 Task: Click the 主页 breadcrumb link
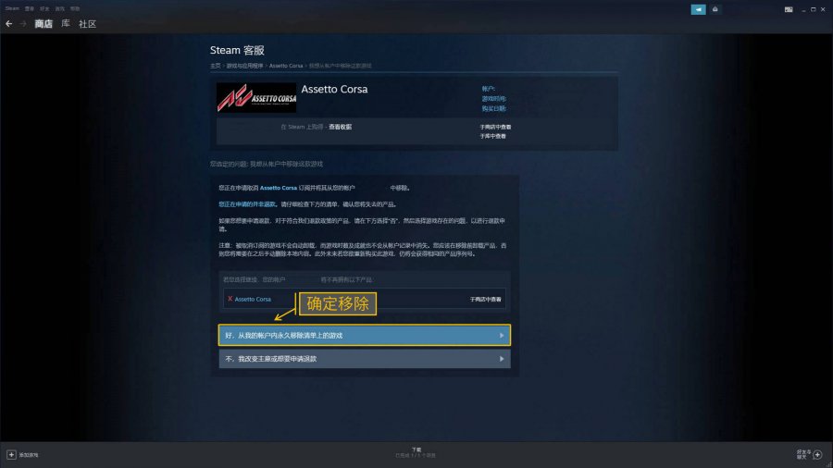215,66
